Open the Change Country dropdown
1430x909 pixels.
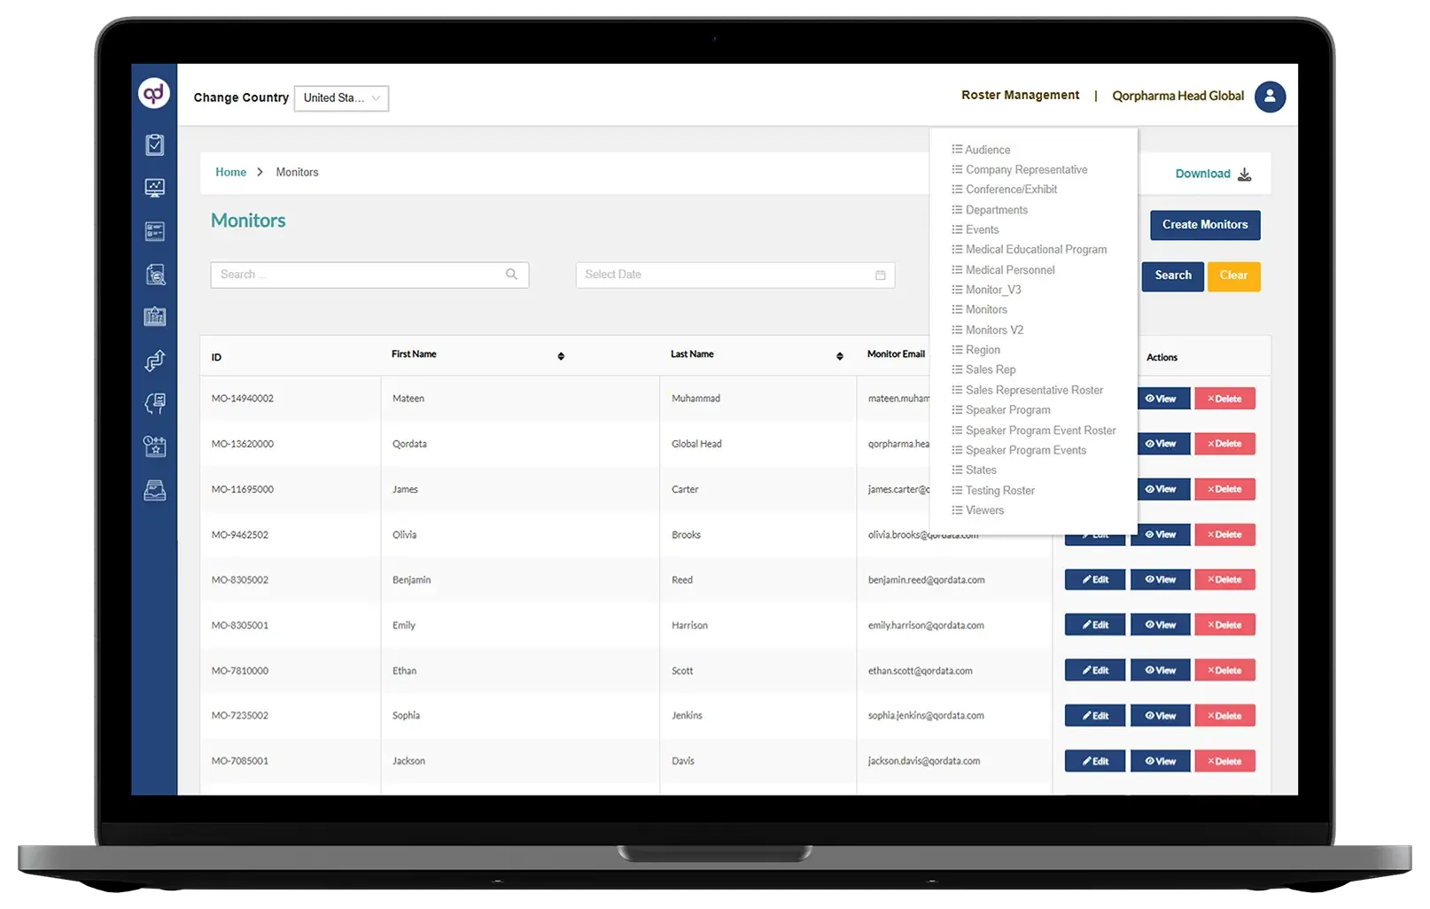(x=341, y=98)
